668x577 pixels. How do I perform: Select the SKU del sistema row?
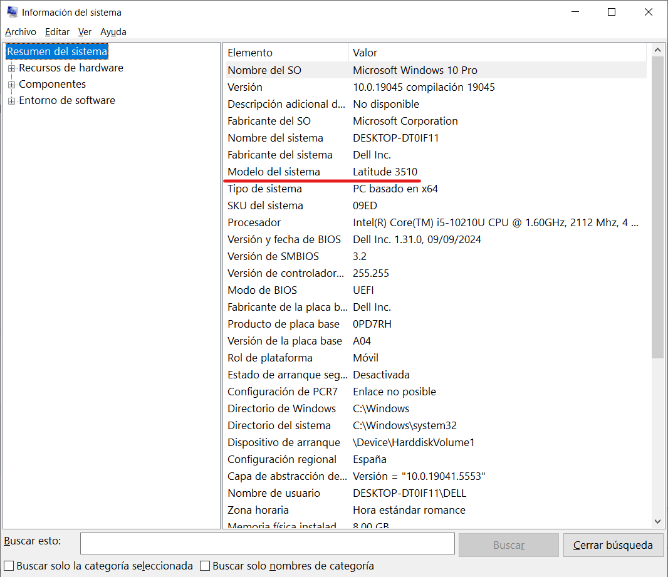pyautogui.click(x=436, y=205)
